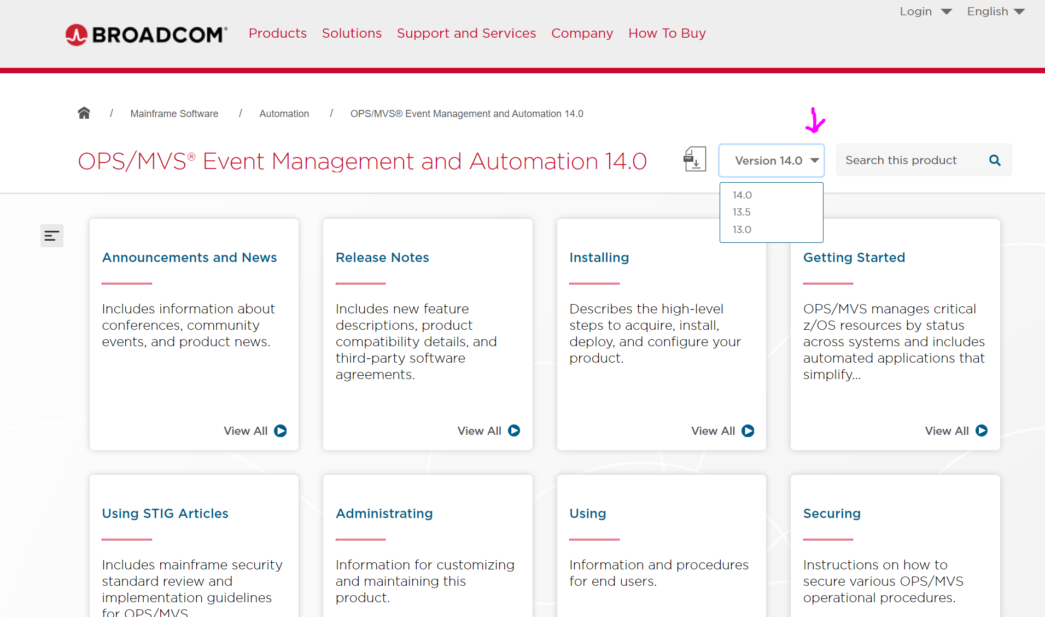Click View All arrow under Release Notes
Viewport: 1045px width, 617px height.
[514, 431]
